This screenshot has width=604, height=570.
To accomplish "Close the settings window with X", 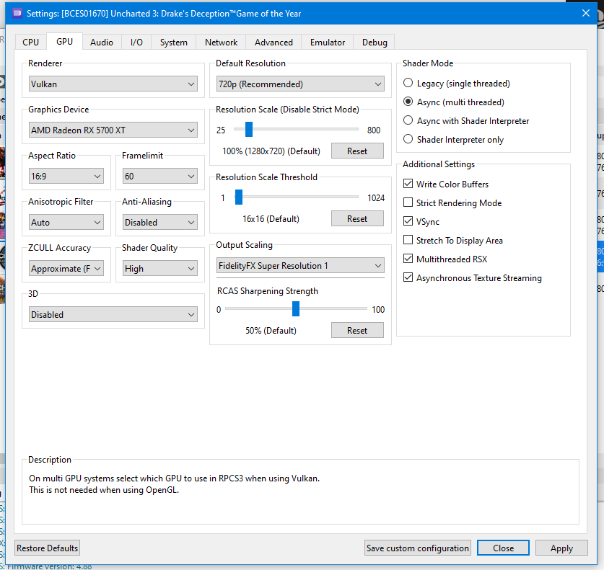I will [585, 13].
